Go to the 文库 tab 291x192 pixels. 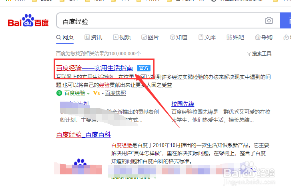pos(207,37)
